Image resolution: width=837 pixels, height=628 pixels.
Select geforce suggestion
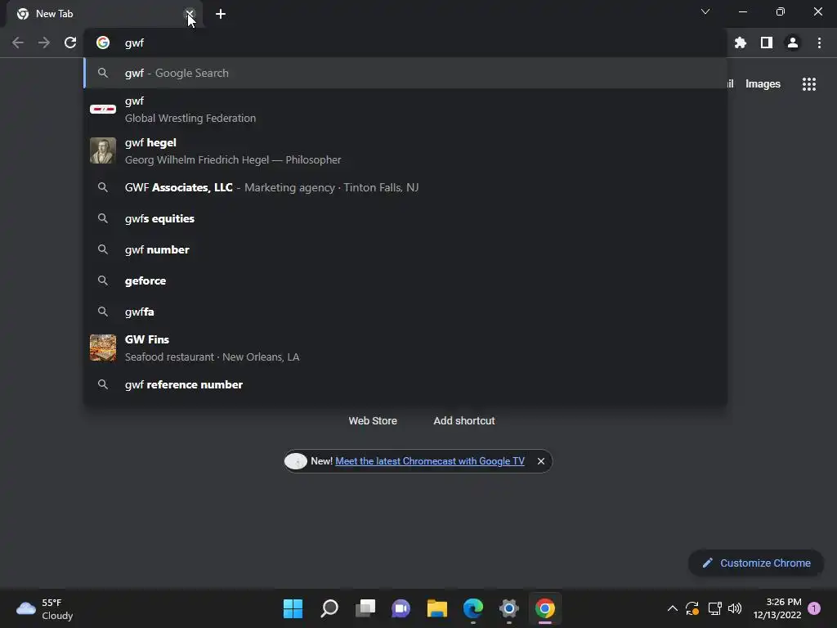405,280
